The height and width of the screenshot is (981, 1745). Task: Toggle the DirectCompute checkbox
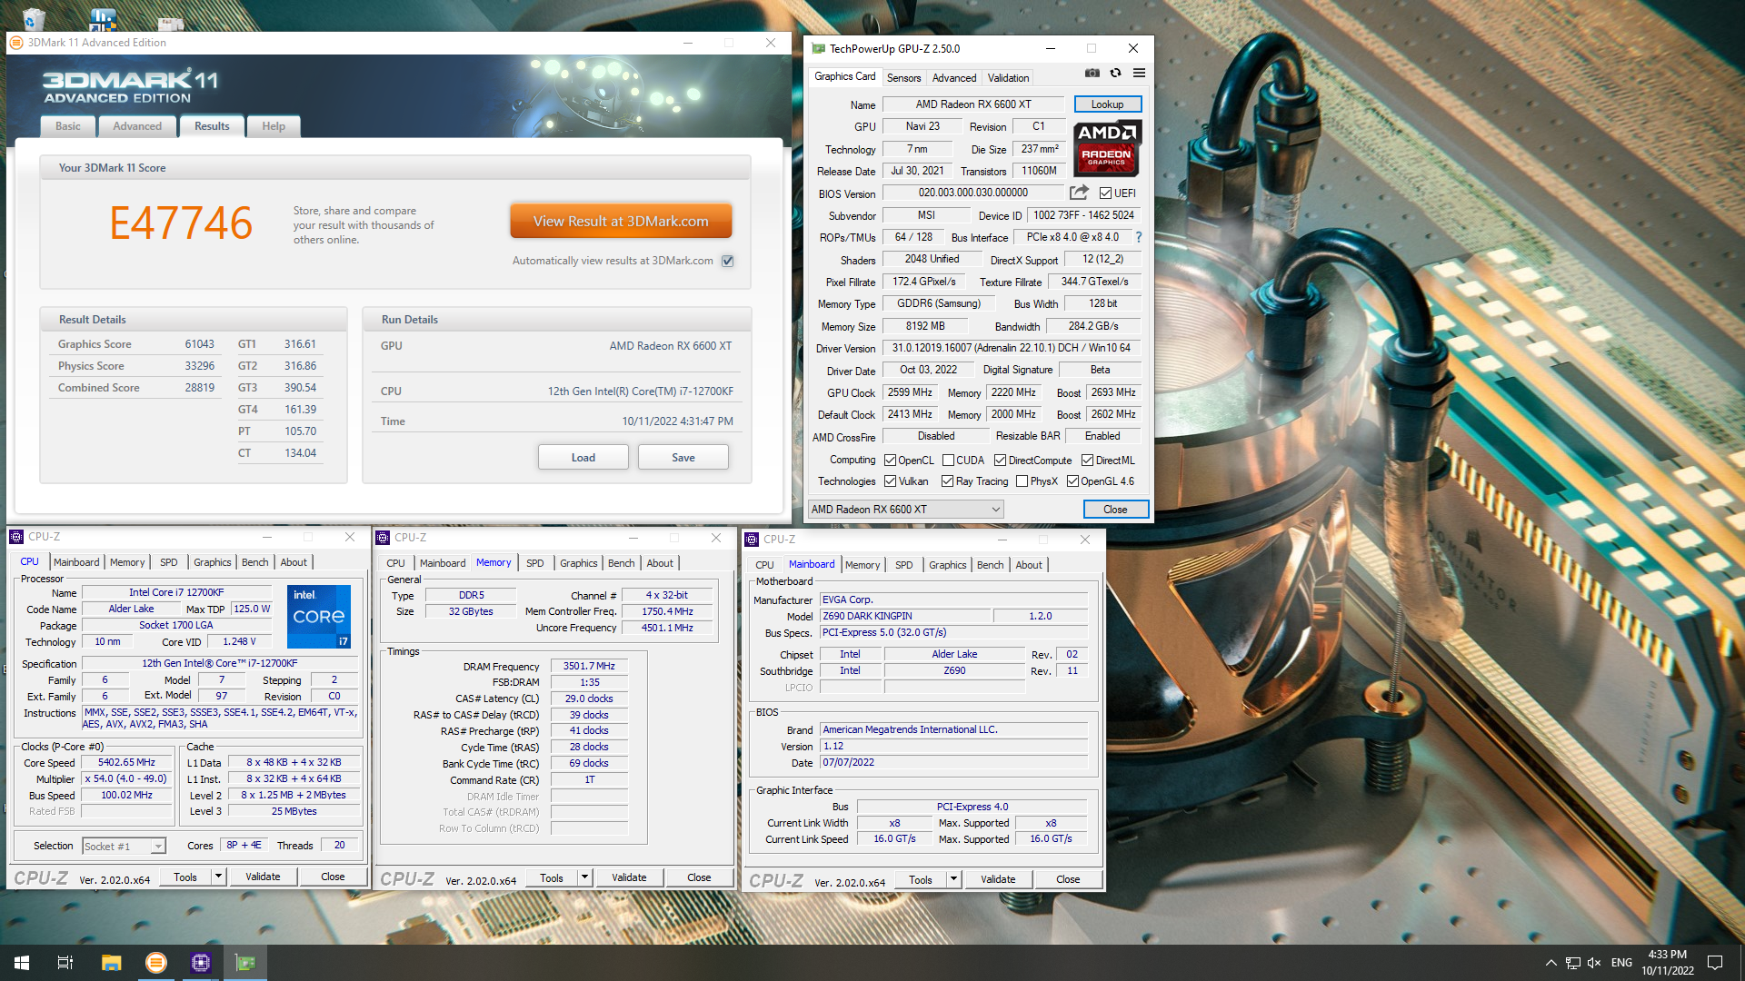pyautogui.click(x=1001, y=461)
